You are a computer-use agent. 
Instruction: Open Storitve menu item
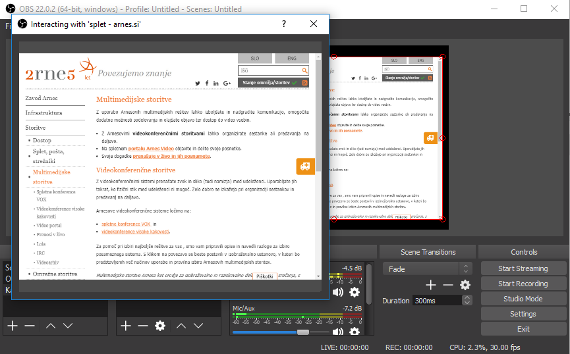[36, 128]
